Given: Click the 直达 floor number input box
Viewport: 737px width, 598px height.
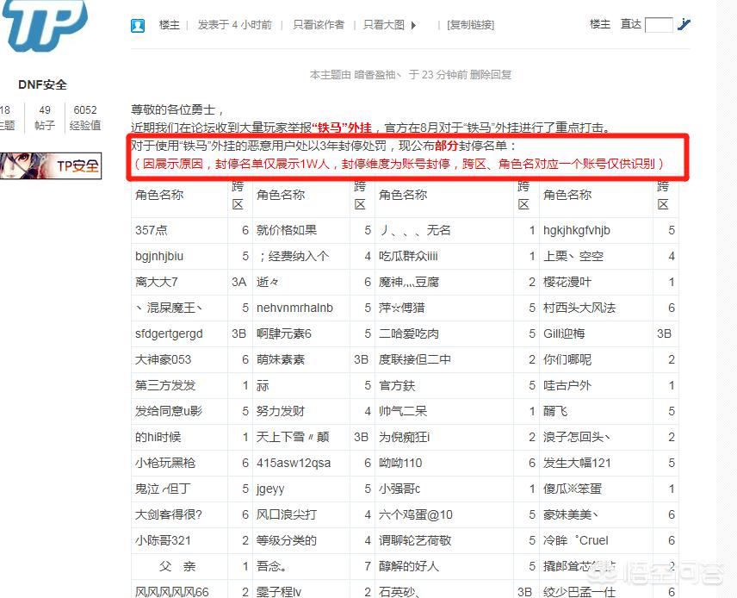Looking at the screenshot, I should (x=659, y=24).
